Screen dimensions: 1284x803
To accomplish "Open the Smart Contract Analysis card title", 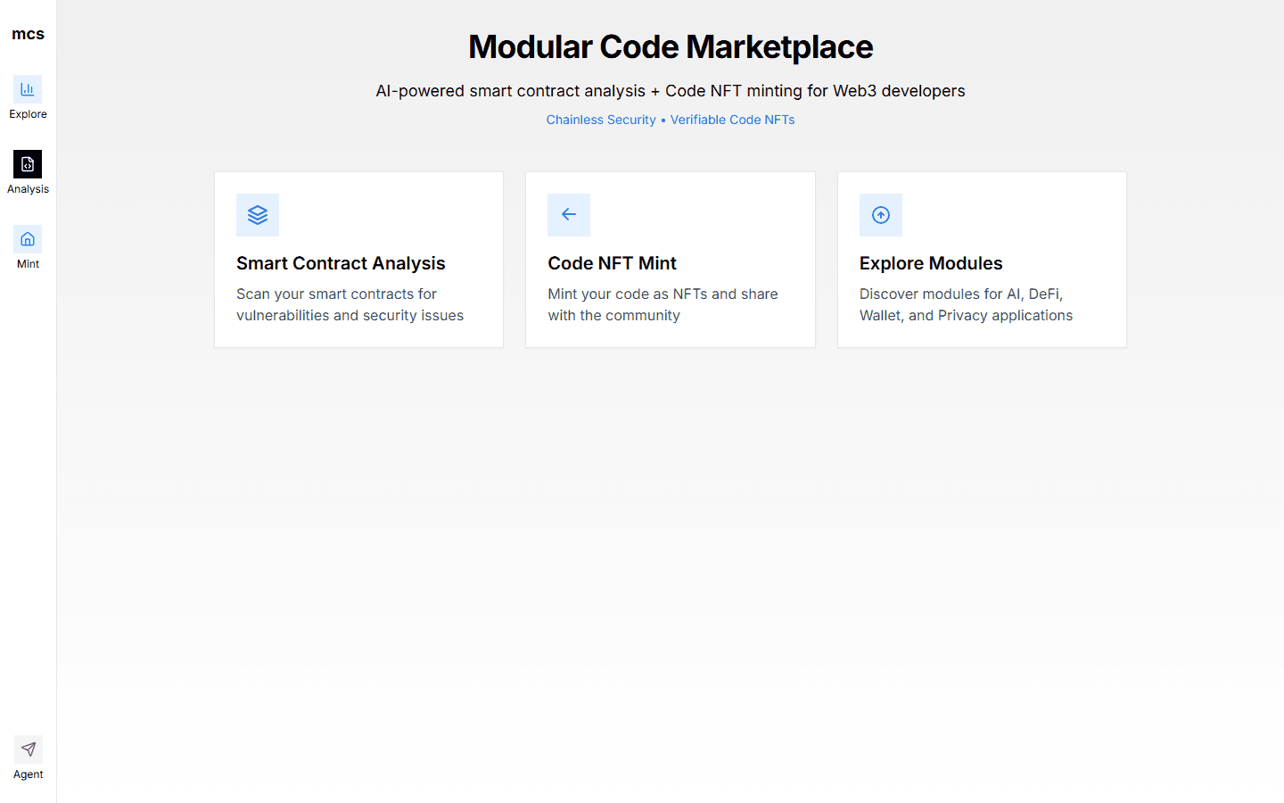I will pyautogui.click(x=341, y=263).
